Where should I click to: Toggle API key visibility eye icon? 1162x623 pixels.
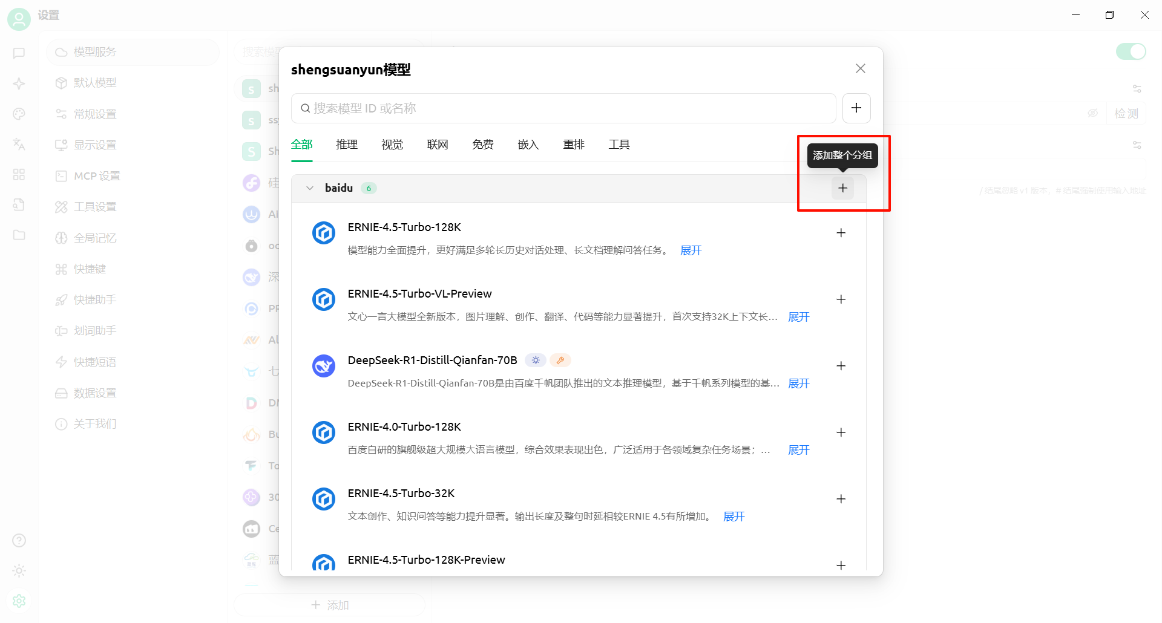tap(1092, 113)
